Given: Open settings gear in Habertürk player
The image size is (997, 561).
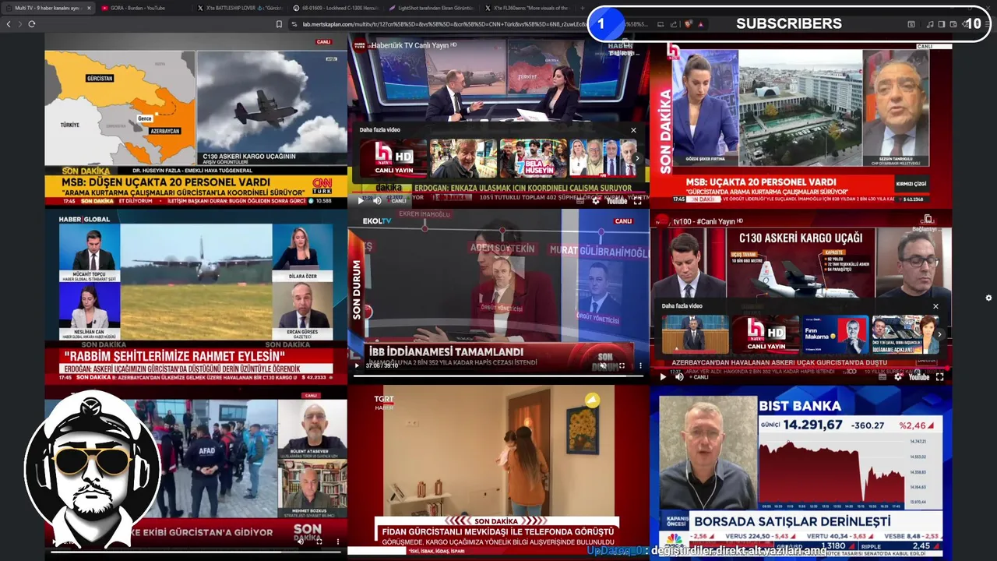Looking at the screenshot, I should pyautogui.click(x=596, y=200).
